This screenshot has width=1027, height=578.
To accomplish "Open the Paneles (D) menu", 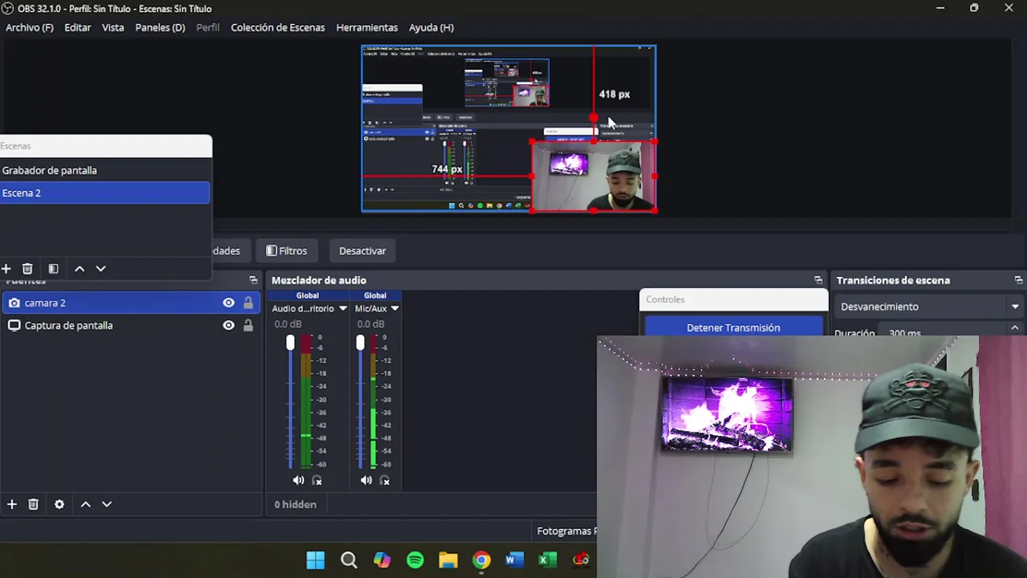I will [x=160, y=27].
